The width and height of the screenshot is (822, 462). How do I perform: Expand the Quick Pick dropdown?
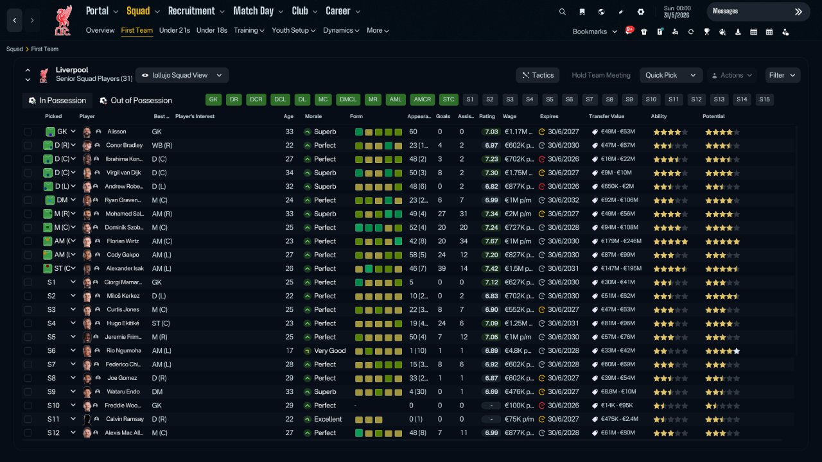[670, 75]
